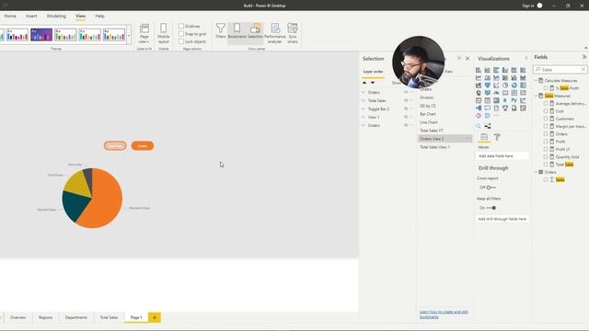Open Get more visuals ellipsis

(496, 116)
